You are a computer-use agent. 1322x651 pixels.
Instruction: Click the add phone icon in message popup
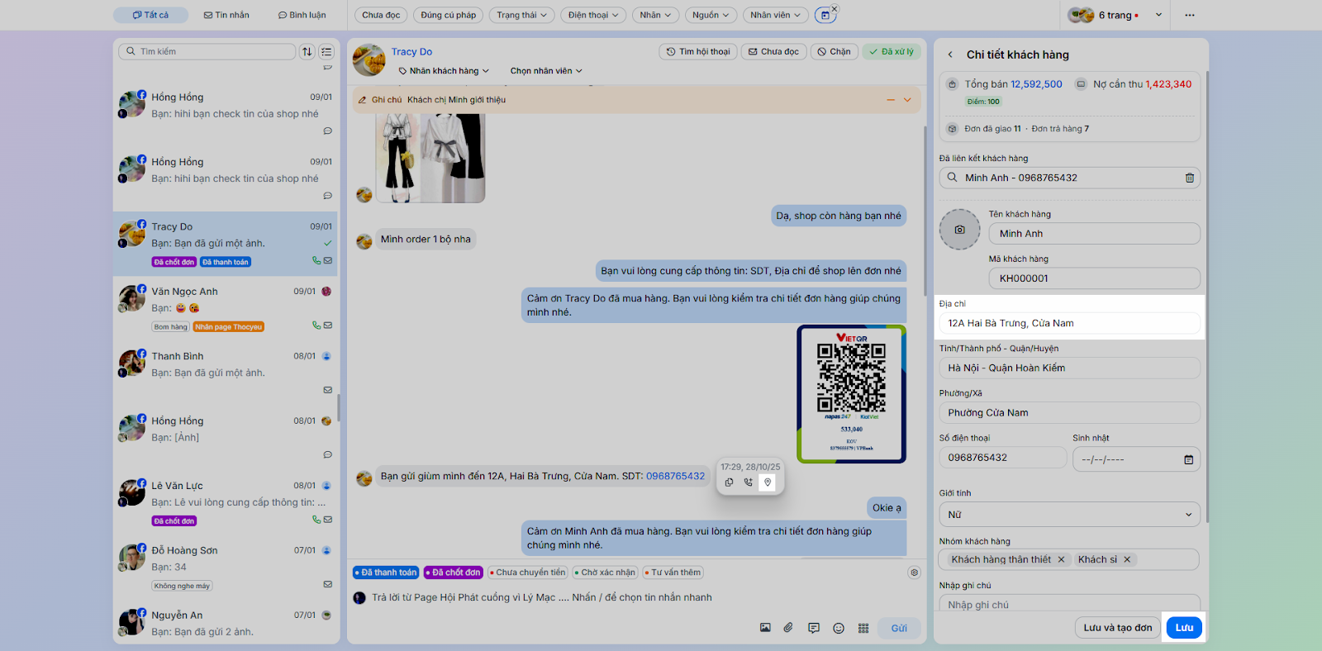coord(748,482)
